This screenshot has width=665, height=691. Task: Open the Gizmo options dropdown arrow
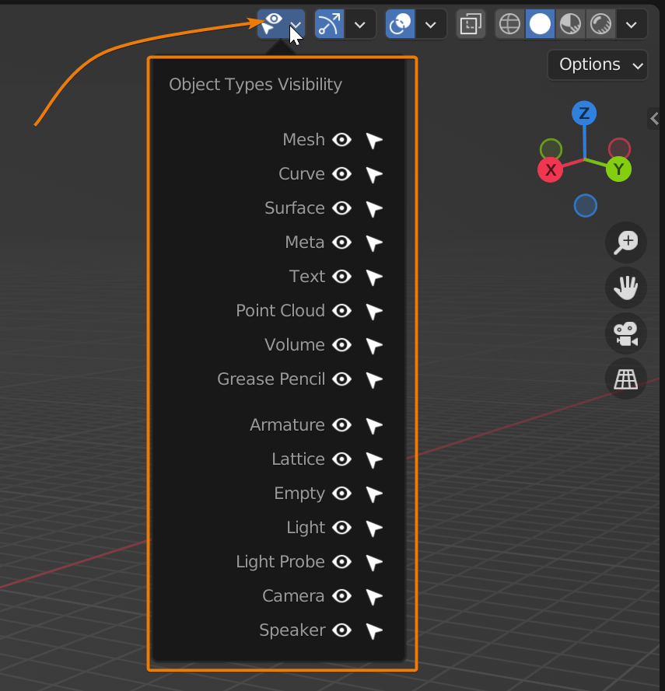click(x=359, y=25)
